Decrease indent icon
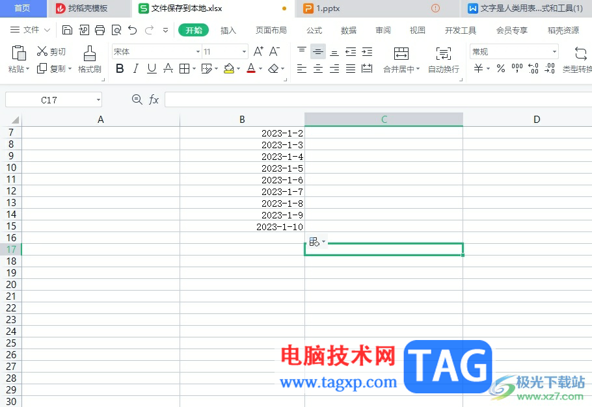 pos(351,51)
